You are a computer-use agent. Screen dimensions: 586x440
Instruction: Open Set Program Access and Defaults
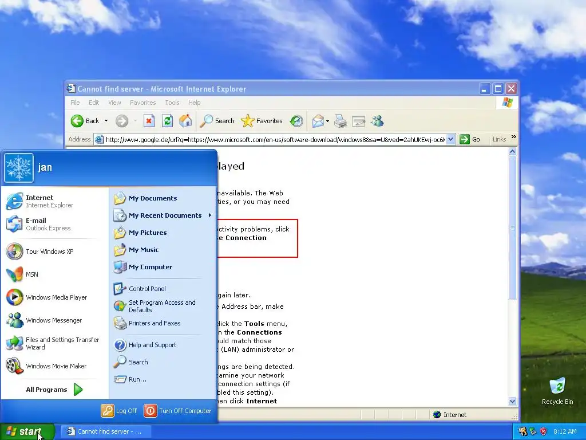pos(163,306)
